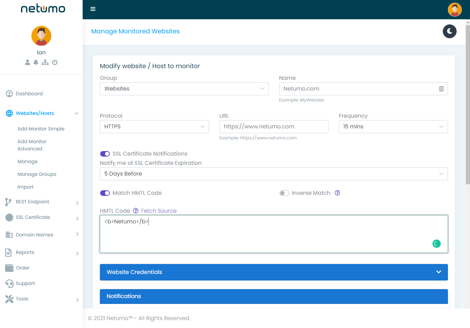The height and width of the screenshot is (328, 470).
Task: Enable the Inverse Match toggle
Action: tap(284, 193)
